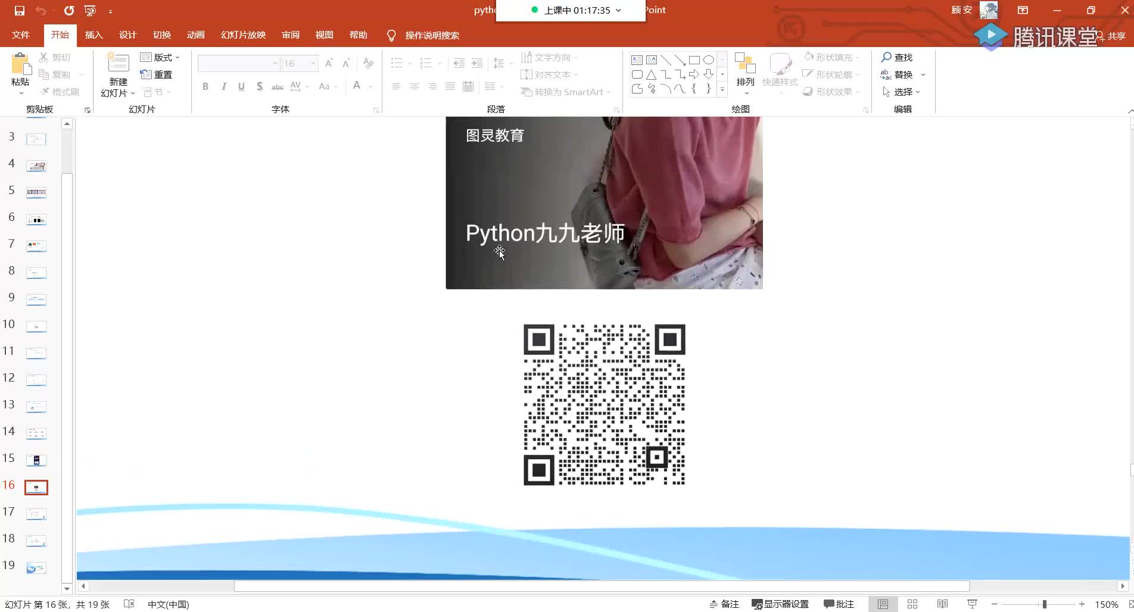The width and height of the screenshot is (1134, 612).
Task: Select slide 5 thumbnail
Action: [x=36, y=192]
